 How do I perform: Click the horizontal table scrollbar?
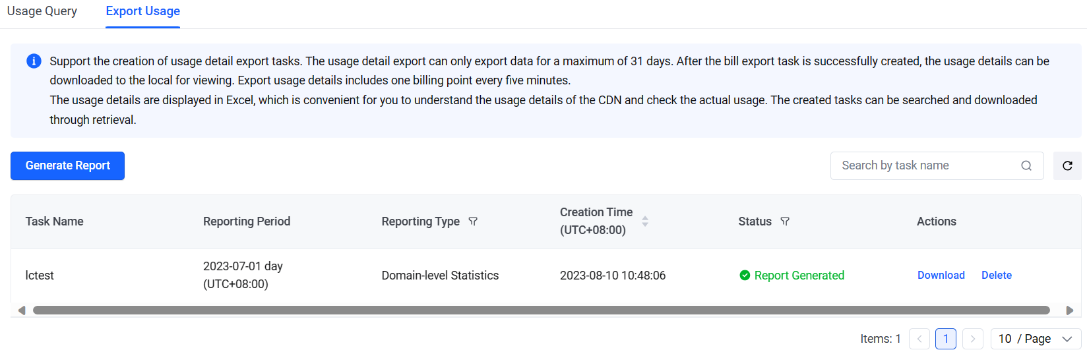[542, 310]
